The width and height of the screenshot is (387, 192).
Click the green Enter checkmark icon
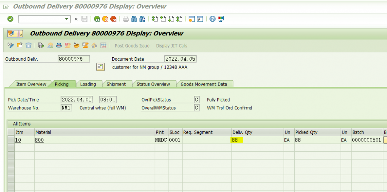pyautogui.click(x=10, y=19)
